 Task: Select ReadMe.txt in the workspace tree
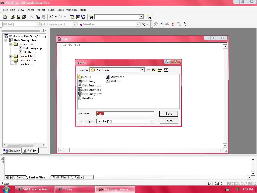coord(23,64)
